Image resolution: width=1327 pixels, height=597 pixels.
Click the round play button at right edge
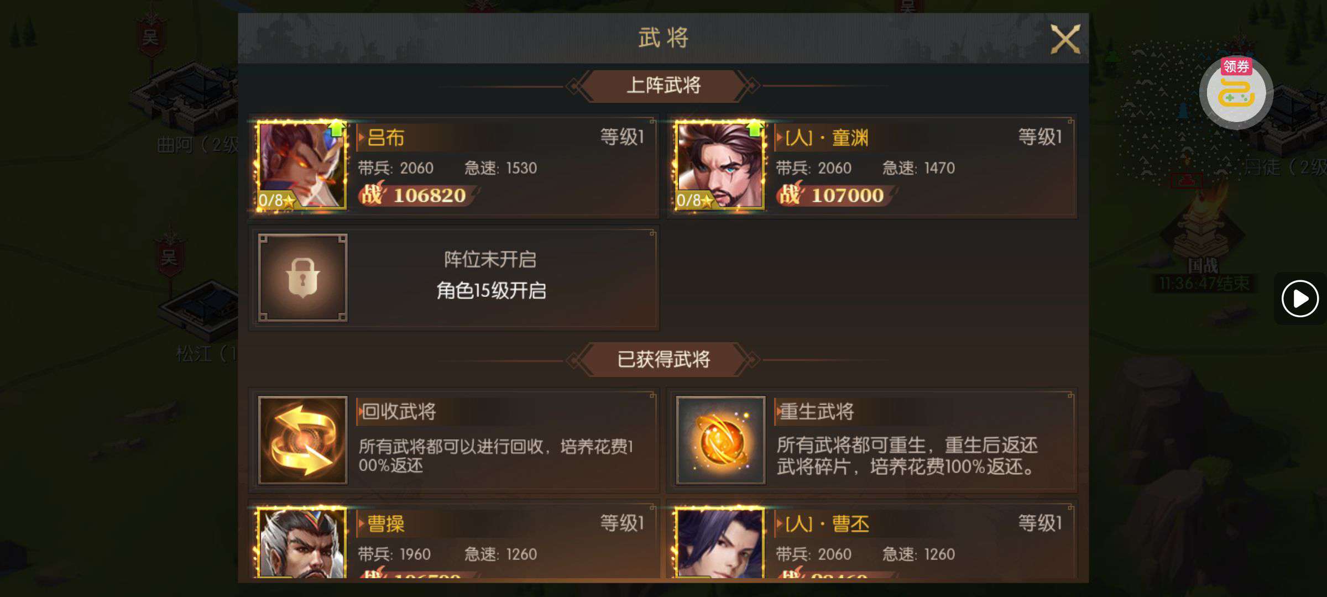tap(1300, 298)
